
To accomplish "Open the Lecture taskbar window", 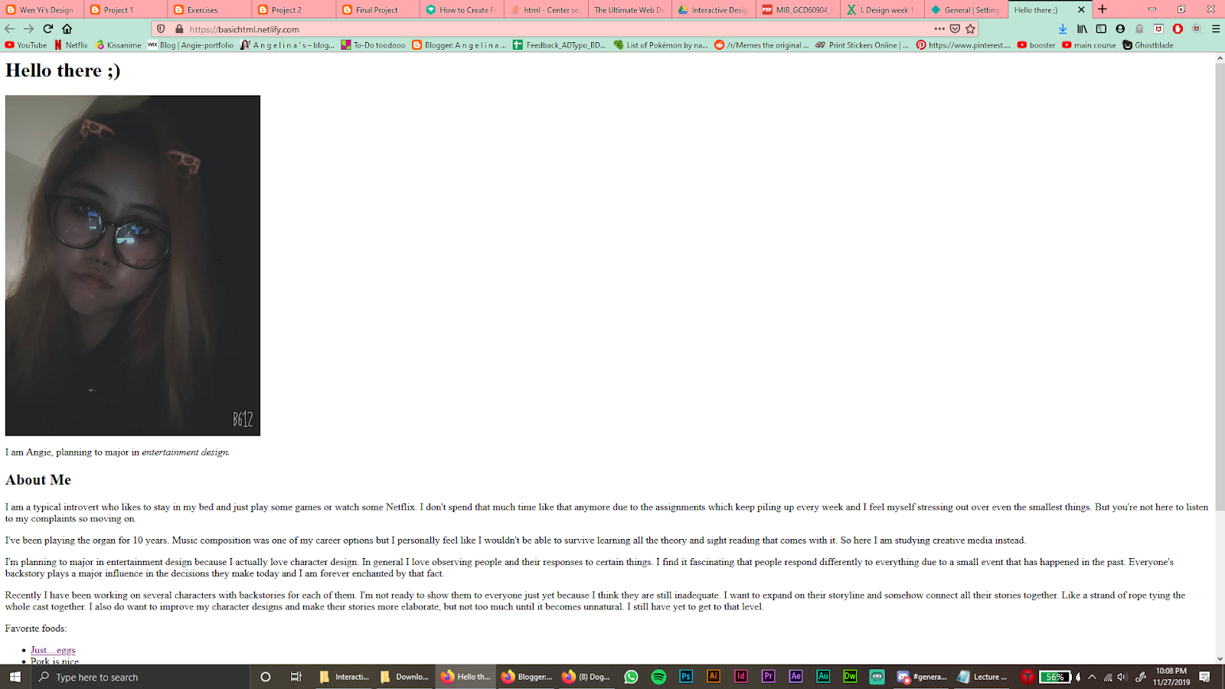I will [982, 677].
